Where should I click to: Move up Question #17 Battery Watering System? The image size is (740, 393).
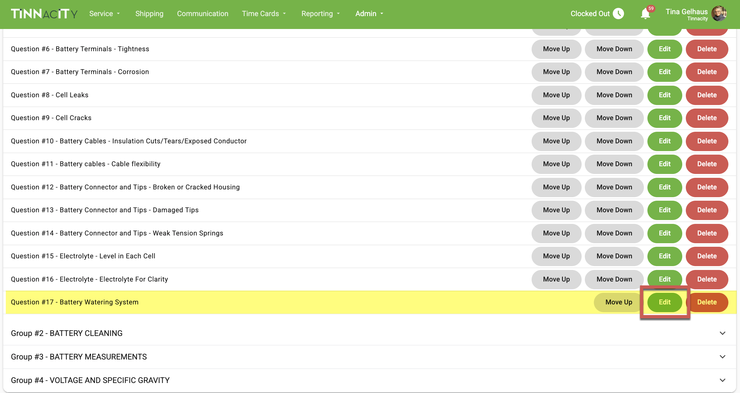[618, 302]
